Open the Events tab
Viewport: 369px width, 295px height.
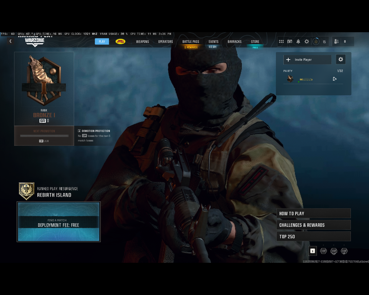214,42
